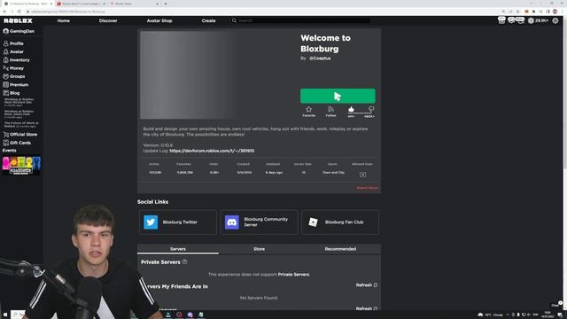Open Bloxburg Twitter social link
Viewport: 567px width, 319px height.
(178, 222)
